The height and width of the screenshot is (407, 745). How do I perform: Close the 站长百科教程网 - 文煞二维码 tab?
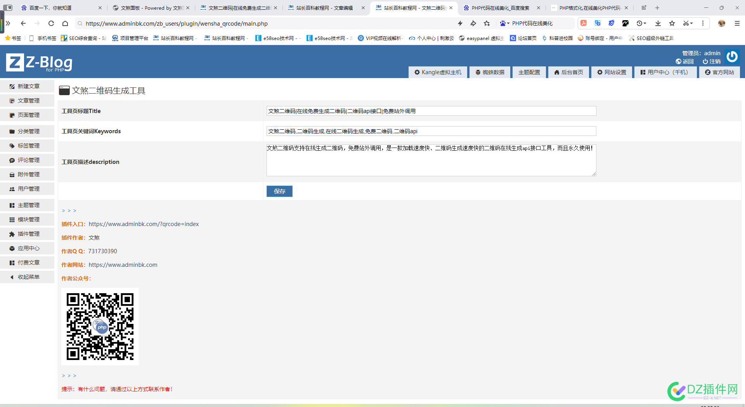click(x=451, y=8)
